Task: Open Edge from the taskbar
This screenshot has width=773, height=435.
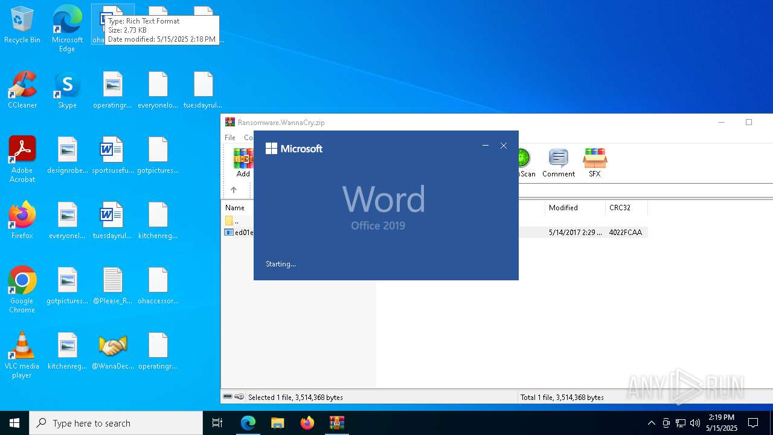Action: 248,423
